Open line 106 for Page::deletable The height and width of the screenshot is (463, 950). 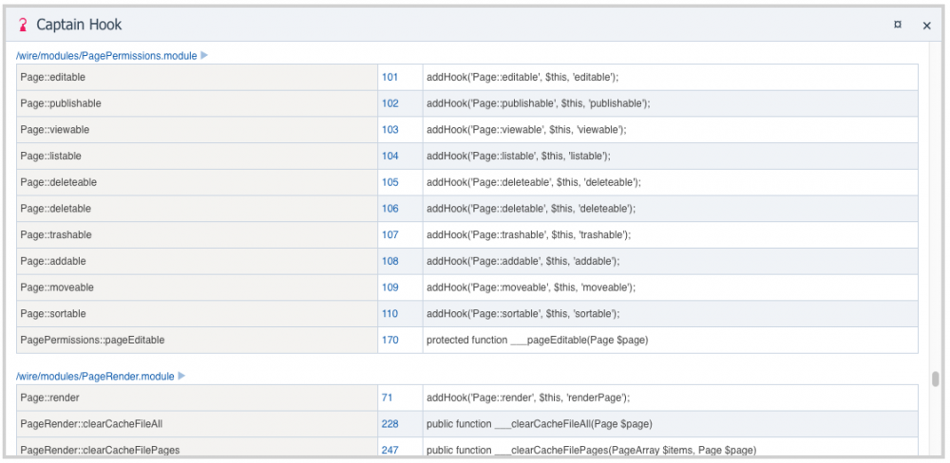tap(389, 209)
